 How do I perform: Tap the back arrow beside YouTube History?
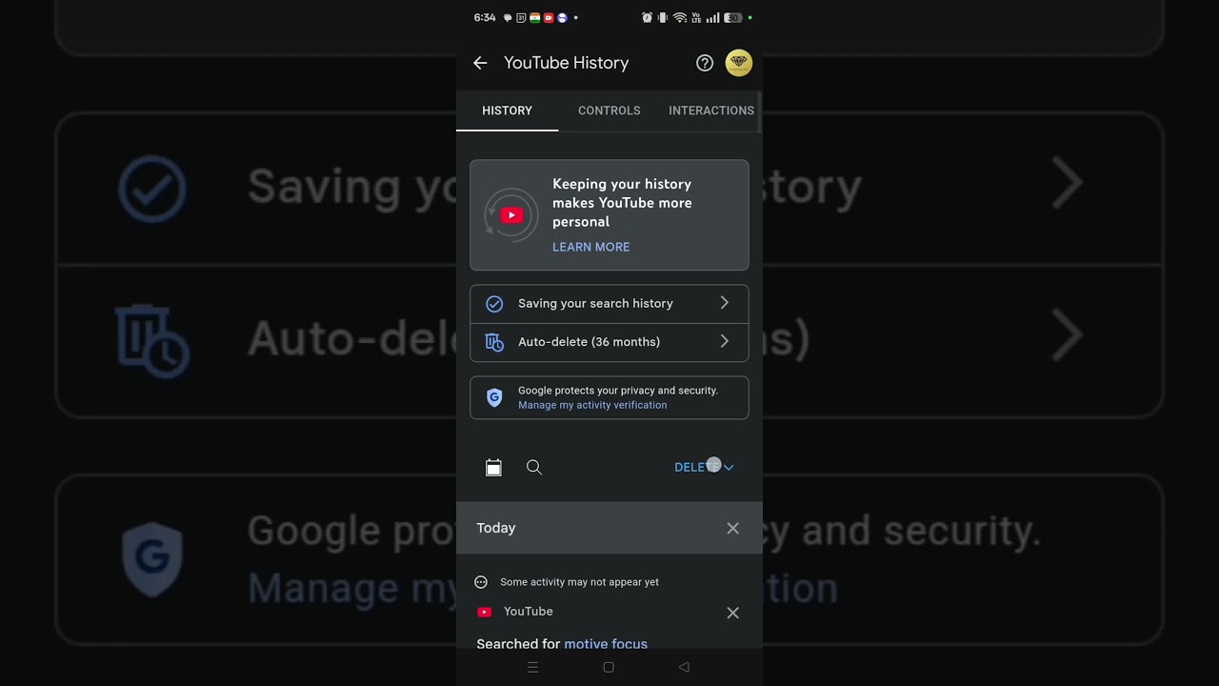[480, 63]
